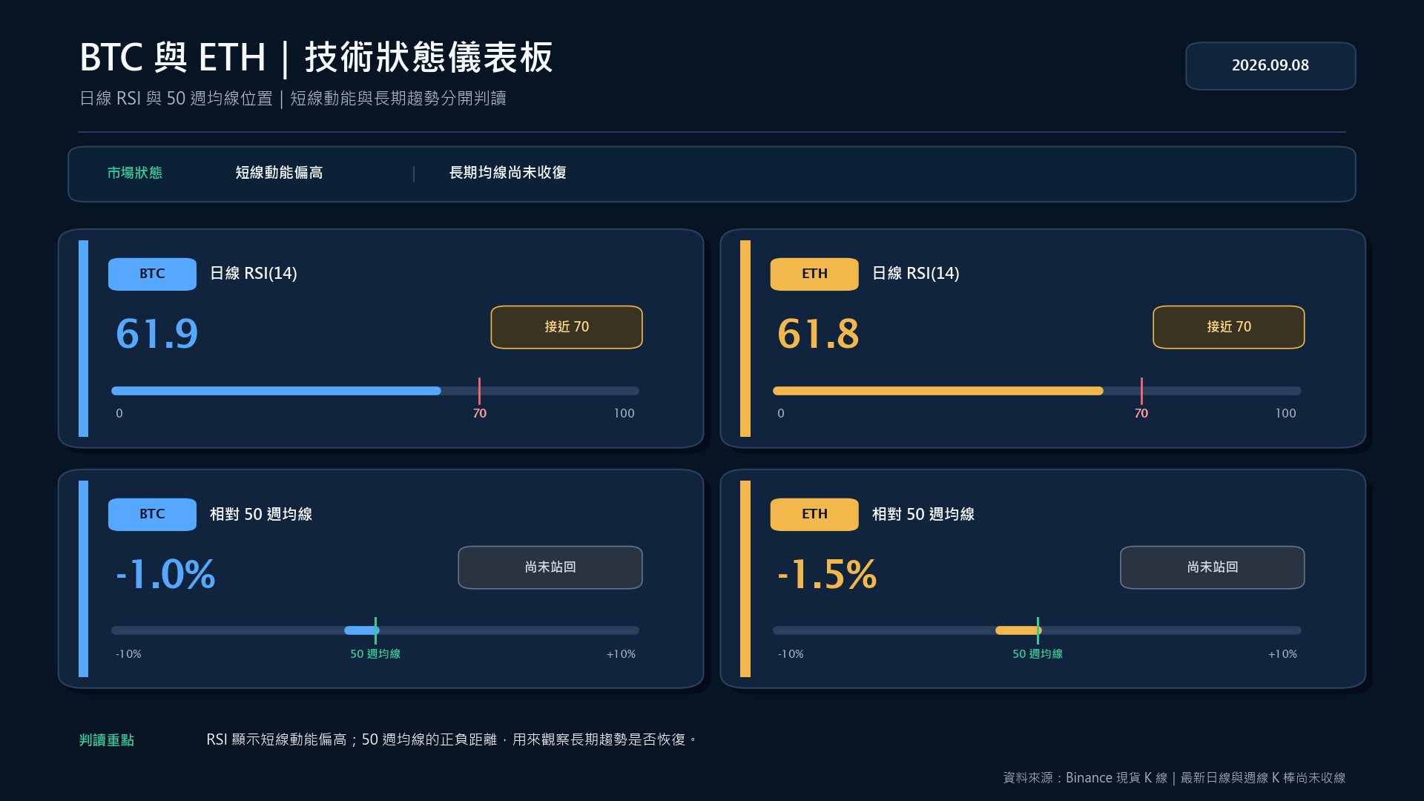Click the BTC tag on 50 週均線 card

click(x=152, y=514)
